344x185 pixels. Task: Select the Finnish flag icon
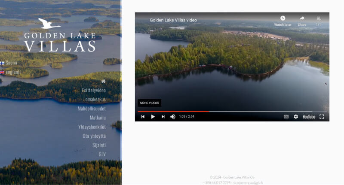pyautogui.click(x=2, y=63)
